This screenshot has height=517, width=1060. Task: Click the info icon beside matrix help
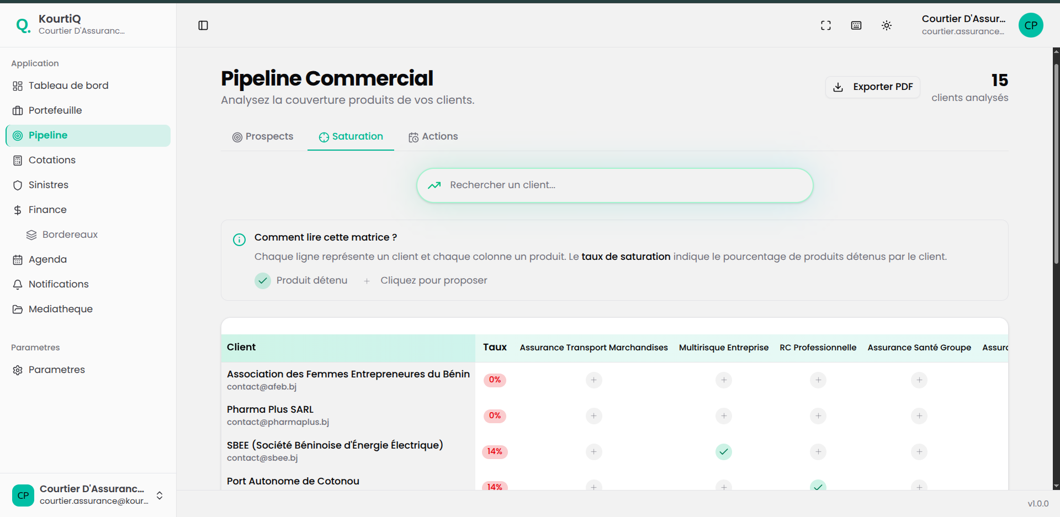tap(239, 239)
